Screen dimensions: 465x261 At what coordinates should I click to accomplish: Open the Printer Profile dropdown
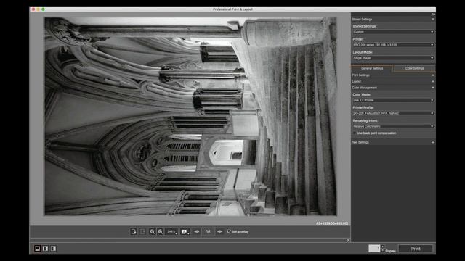pos(393,113)
